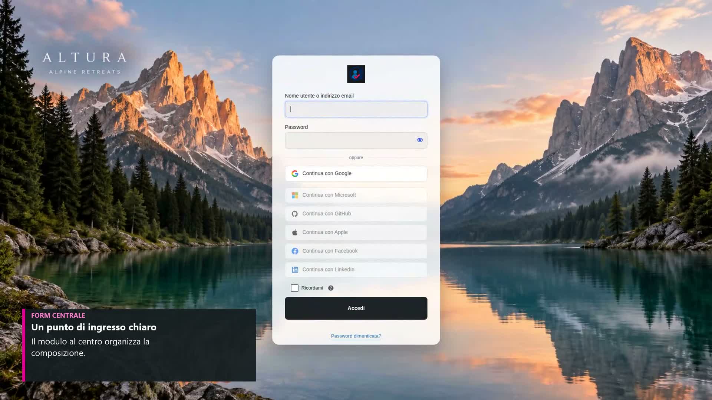Image resolution: width=712 pixels, height=400 pixels.
Task: Open the Password dimenticata? link
Action: click(356, 336)
